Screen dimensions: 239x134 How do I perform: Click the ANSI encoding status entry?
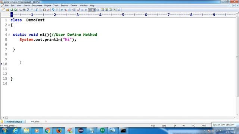(204, 126)
